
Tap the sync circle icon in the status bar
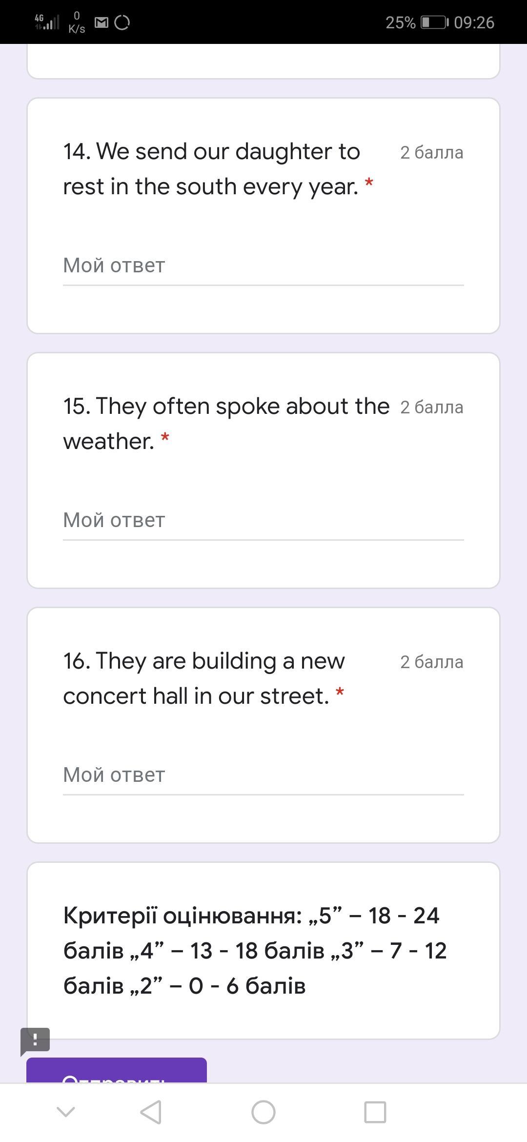tap(122, 22)
